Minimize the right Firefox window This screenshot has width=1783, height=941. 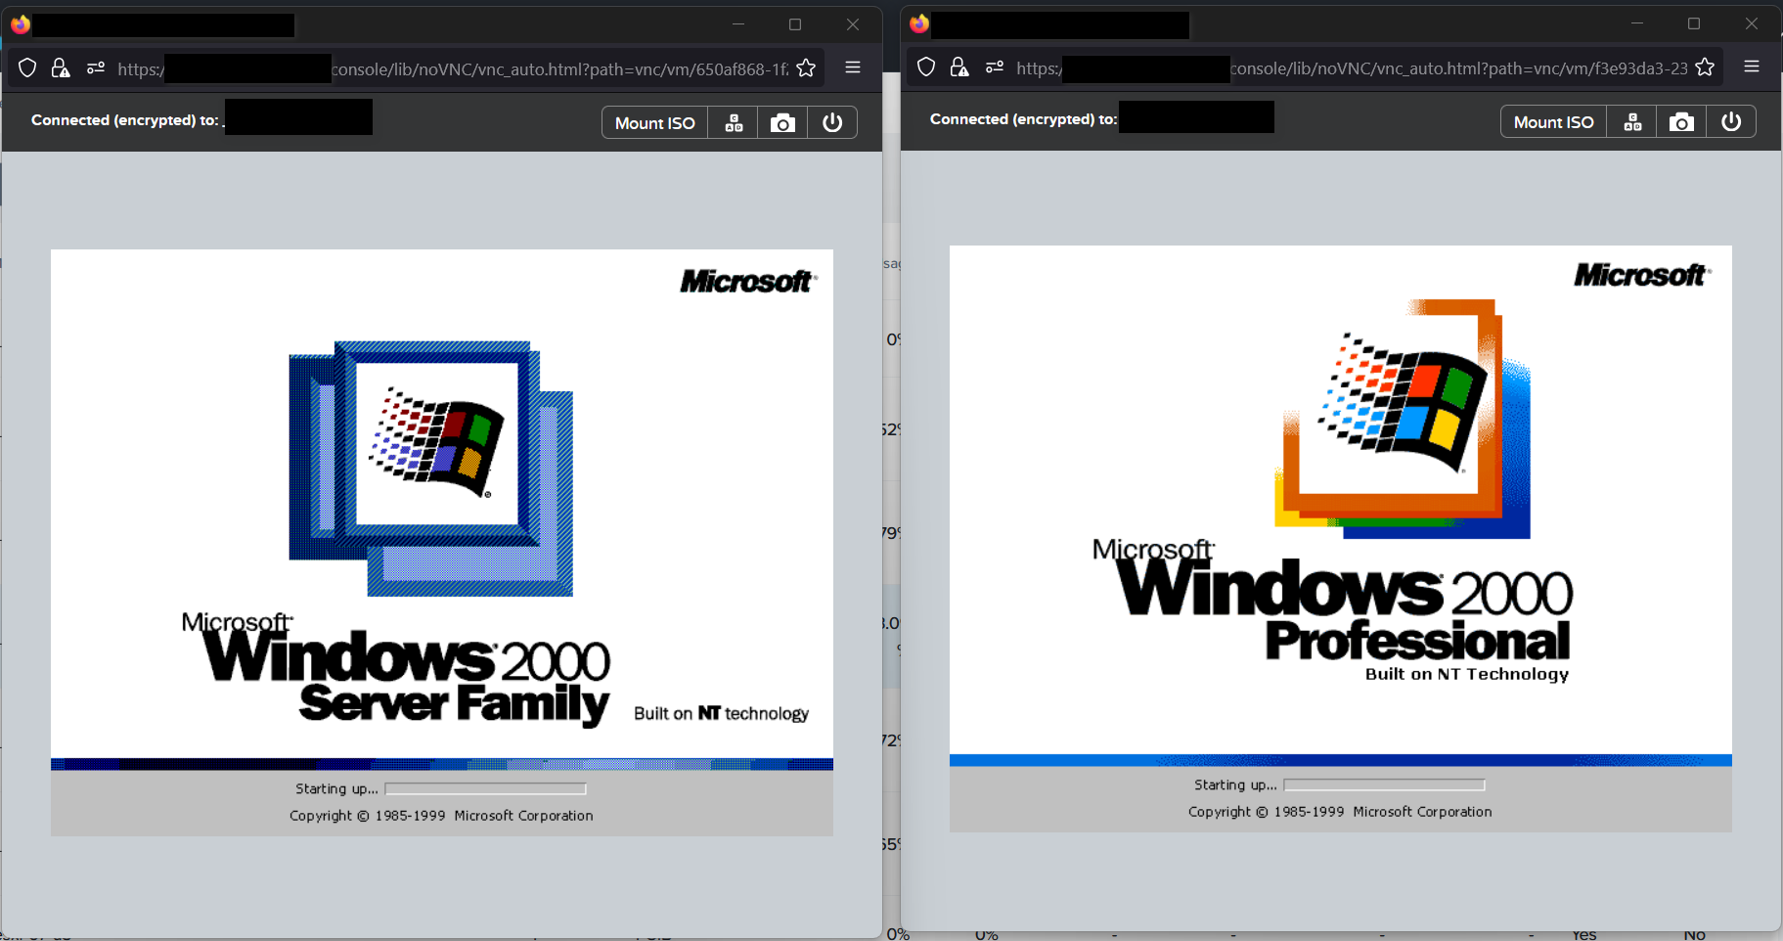pyautogui.click(x=1637, y=23)
